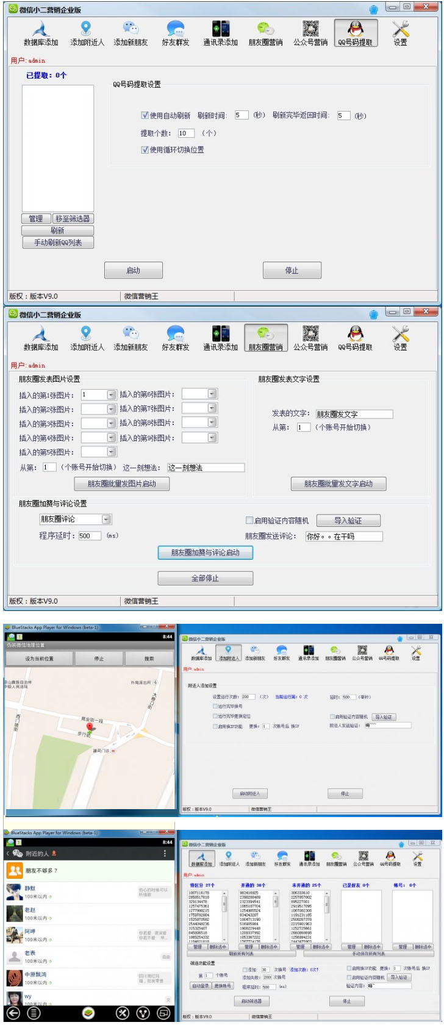Open 朋友圈营销 in the QQ号码提取 settings window
The width and height of the screenshot is (444, 1025).
pos(265,33)
